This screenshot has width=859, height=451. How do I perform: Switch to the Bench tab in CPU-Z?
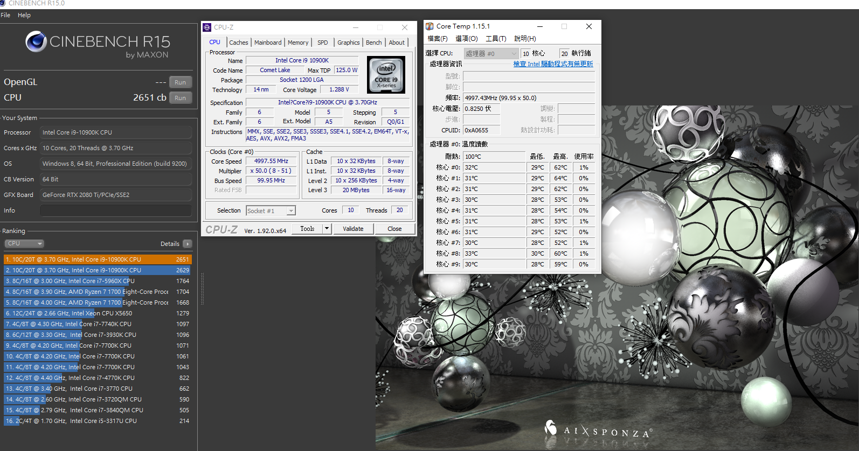pyautogui.click(x=374, y=43)
